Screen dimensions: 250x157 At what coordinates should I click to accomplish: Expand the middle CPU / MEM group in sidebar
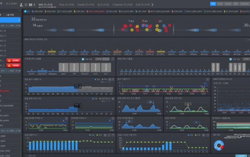(x=19, y=71)
